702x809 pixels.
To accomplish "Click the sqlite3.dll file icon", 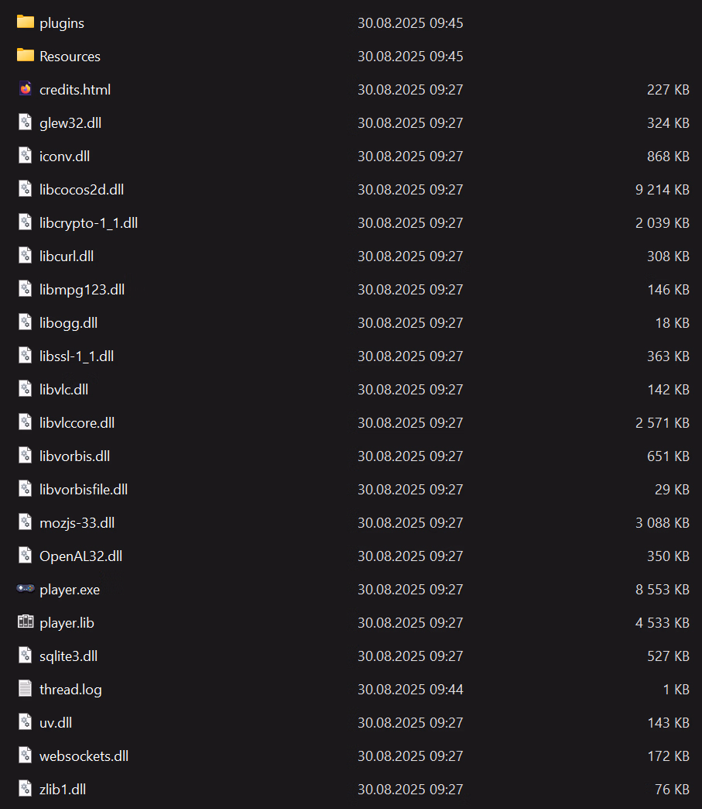I will coord(26,656).
